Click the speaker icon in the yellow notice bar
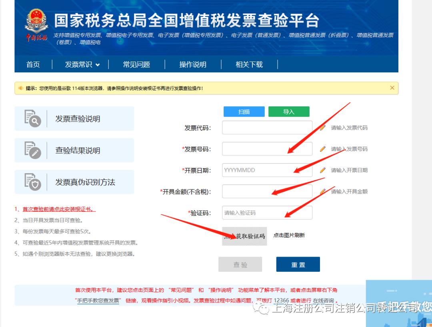 pyautogui.click(x=21, y=88)
